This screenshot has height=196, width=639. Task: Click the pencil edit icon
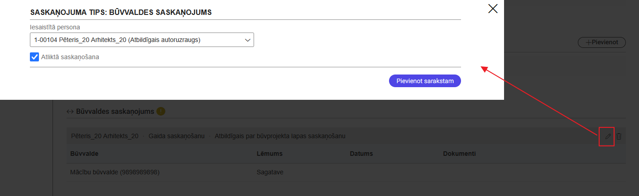click(608, 136)
